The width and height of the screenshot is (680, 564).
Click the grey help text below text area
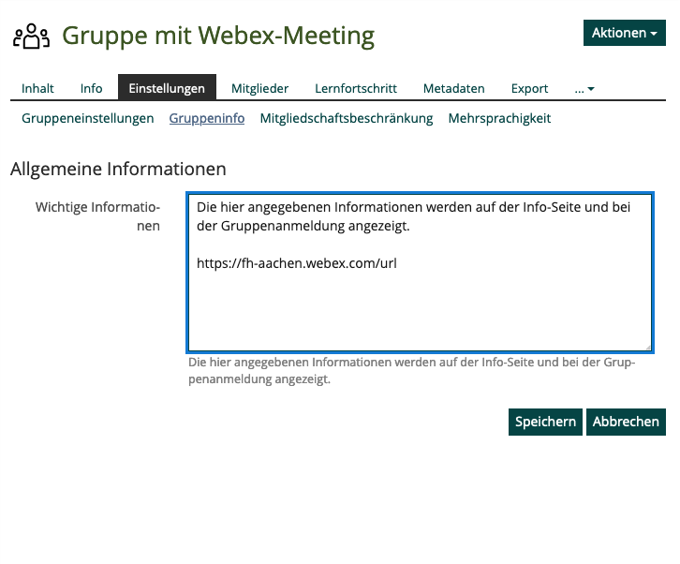tap(411, 370)
